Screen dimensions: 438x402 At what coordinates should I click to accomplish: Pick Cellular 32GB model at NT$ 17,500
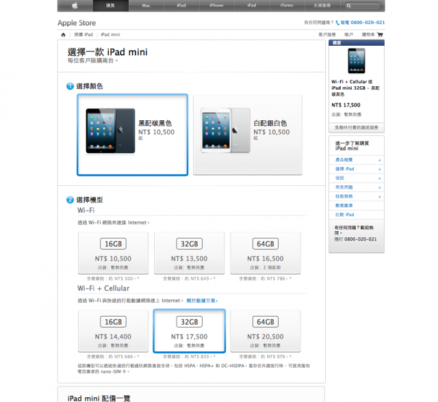(x=189, y=331)
